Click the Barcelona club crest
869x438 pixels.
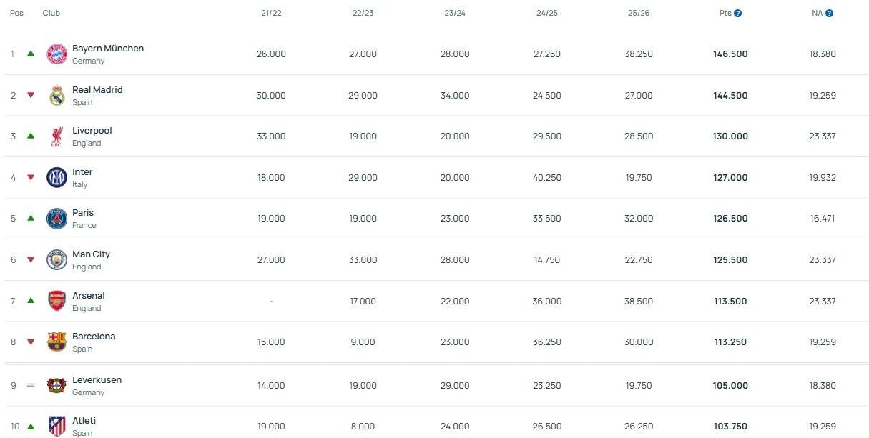coord(57,342)
